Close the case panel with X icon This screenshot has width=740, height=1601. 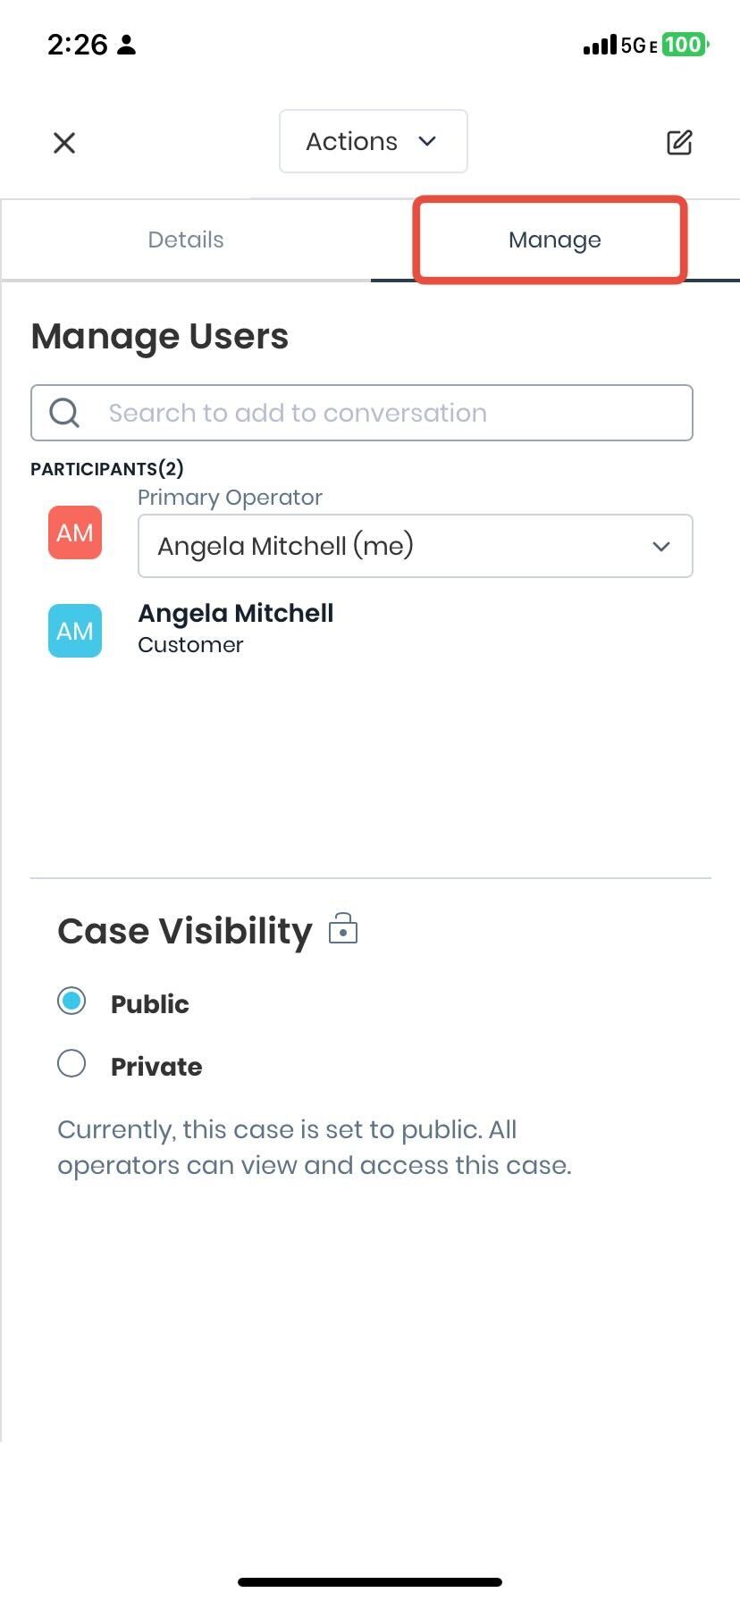[x=64, y=143]
